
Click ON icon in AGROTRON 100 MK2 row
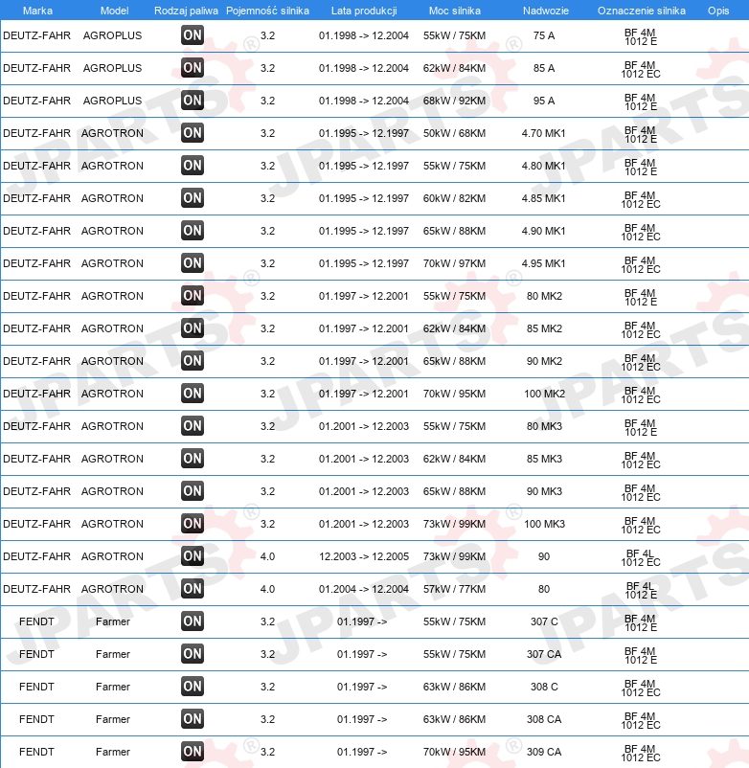(192, 394)
